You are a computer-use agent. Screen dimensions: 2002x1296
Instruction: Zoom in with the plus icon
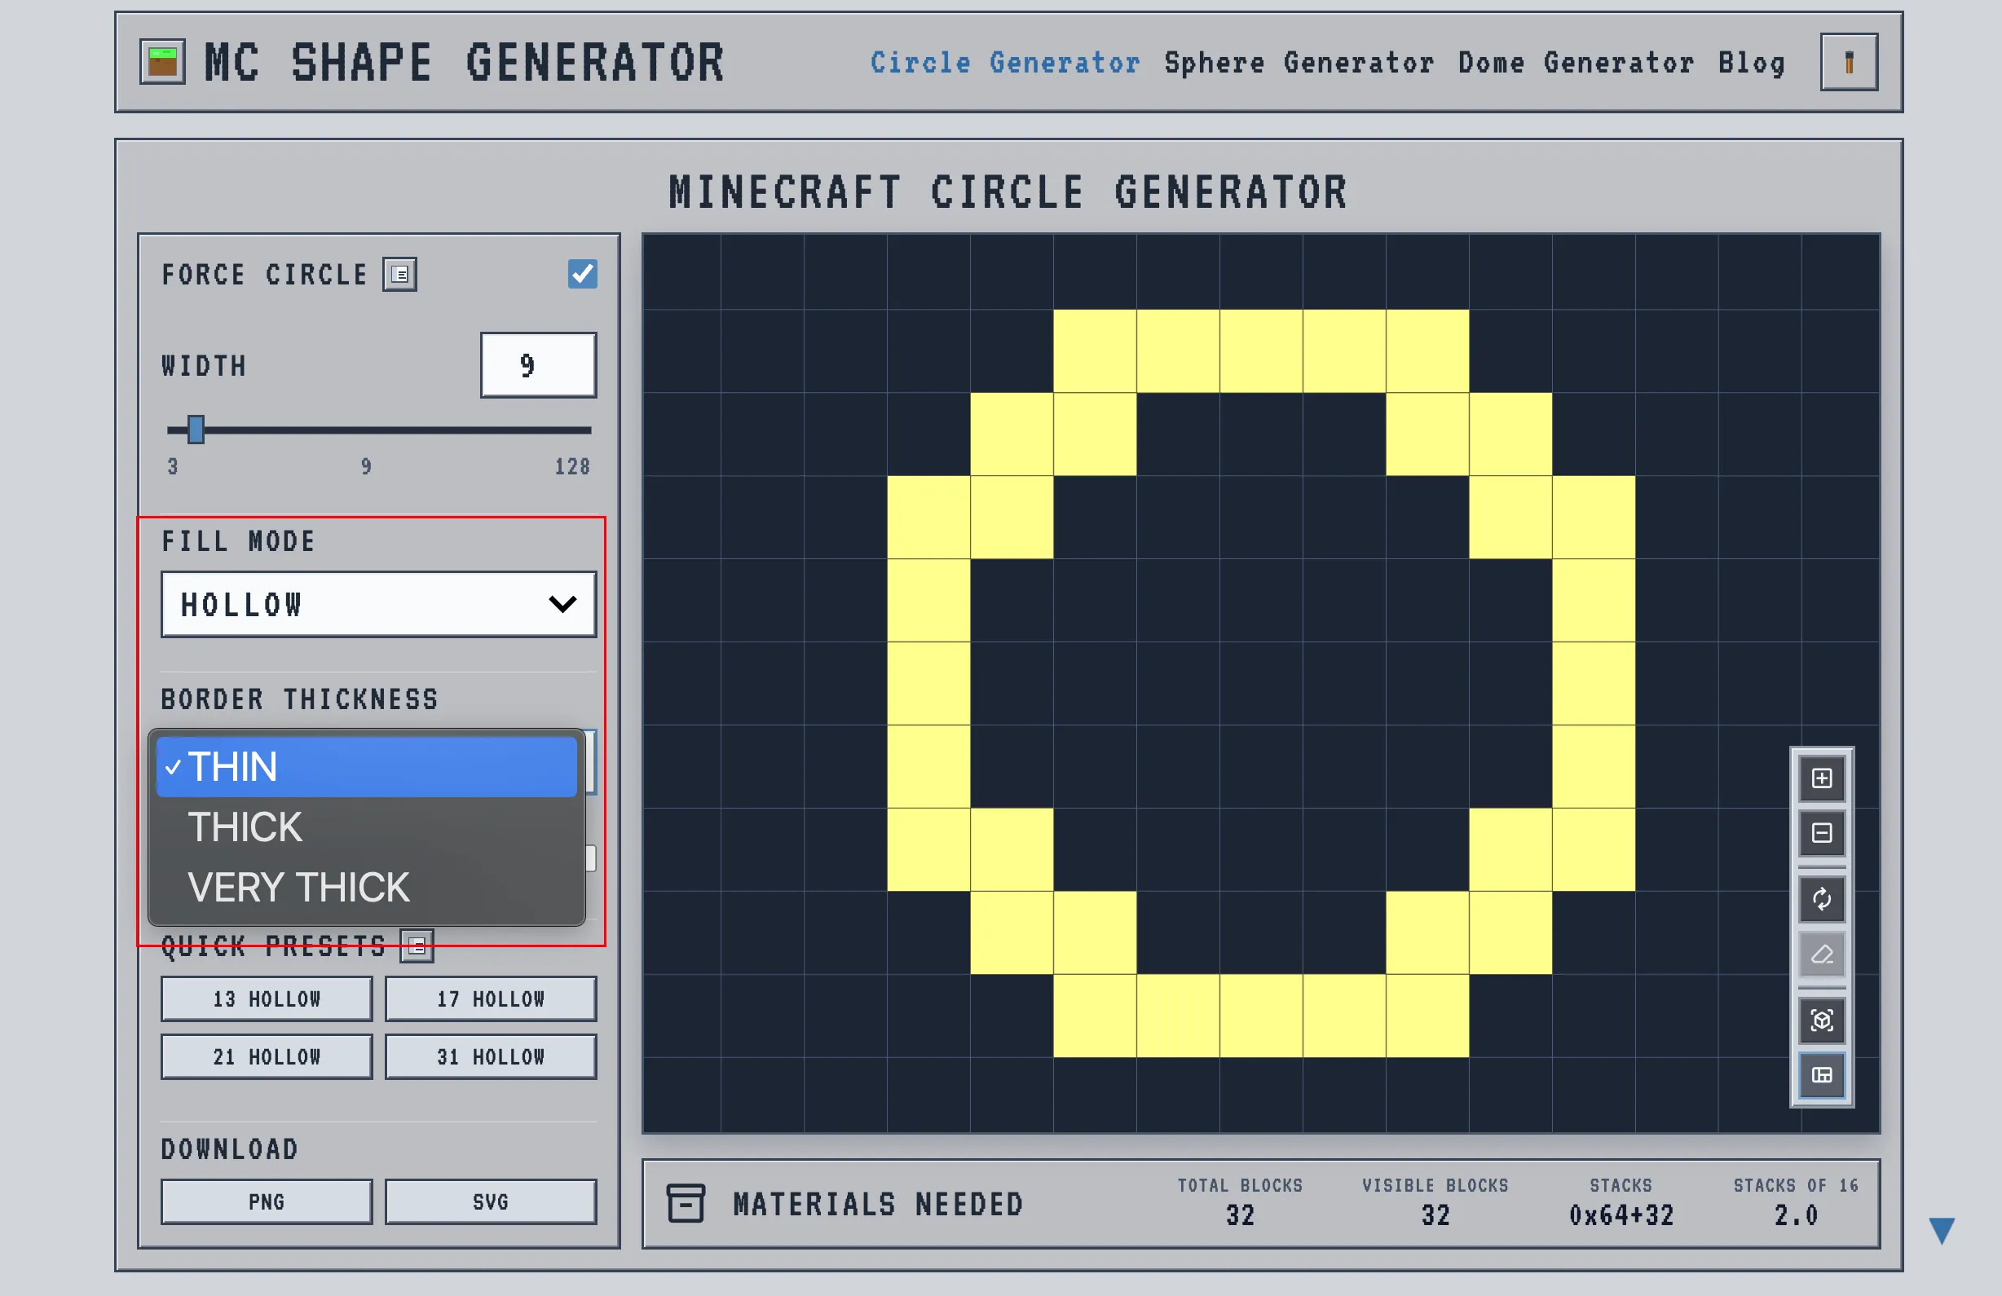[1821, 778]
